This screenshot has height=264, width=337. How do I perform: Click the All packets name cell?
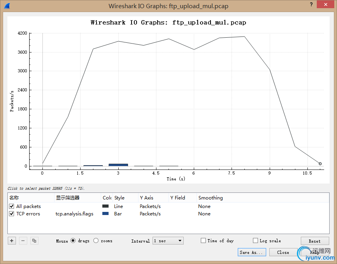point(28,206)
